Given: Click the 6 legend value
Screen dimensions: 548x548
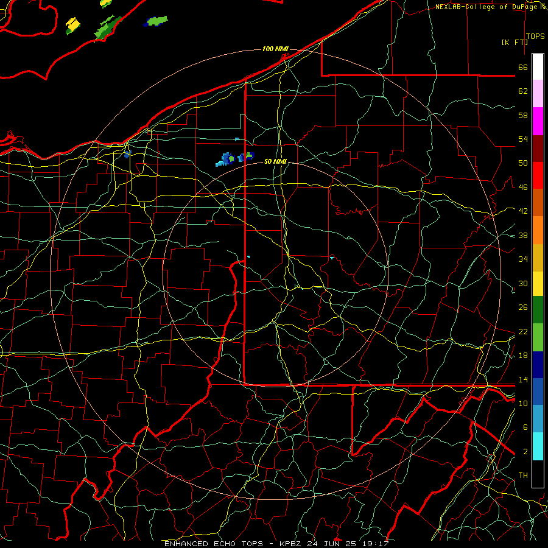Looking at the screenshot, I should 525,427.
